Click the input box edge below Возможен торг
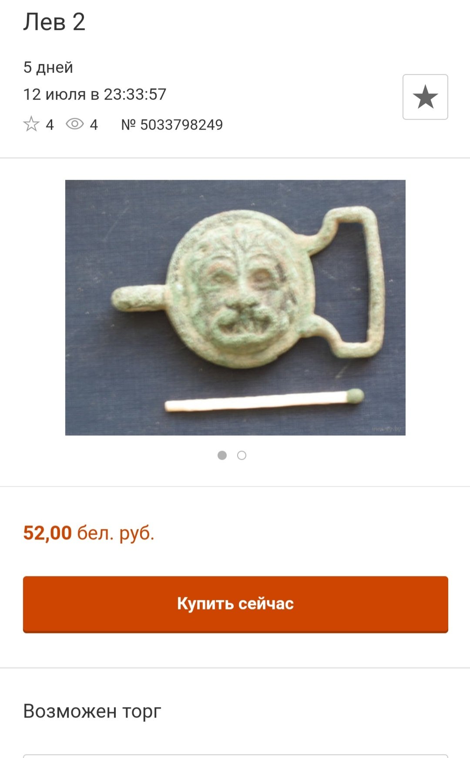 click(x=235, y=756)
